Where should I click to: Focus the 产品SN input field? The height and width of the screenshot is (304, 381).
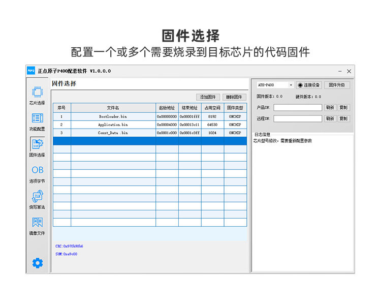pos(298,107)
